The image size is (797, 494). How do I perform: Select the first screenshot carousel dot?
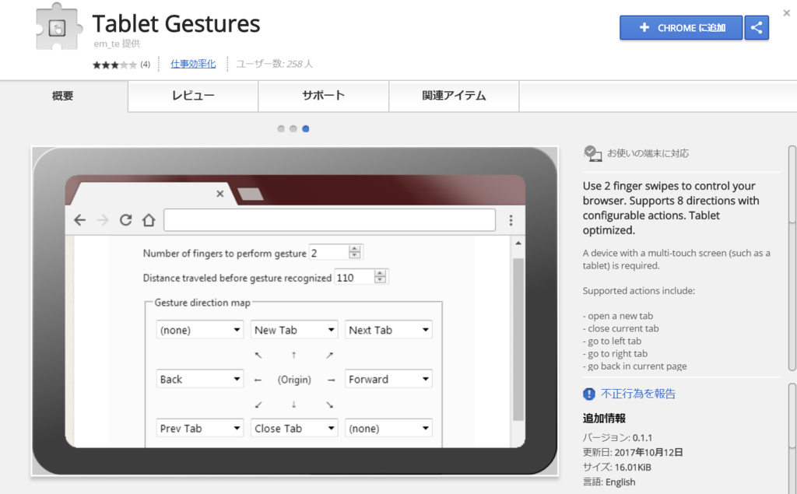pos(281,128)
